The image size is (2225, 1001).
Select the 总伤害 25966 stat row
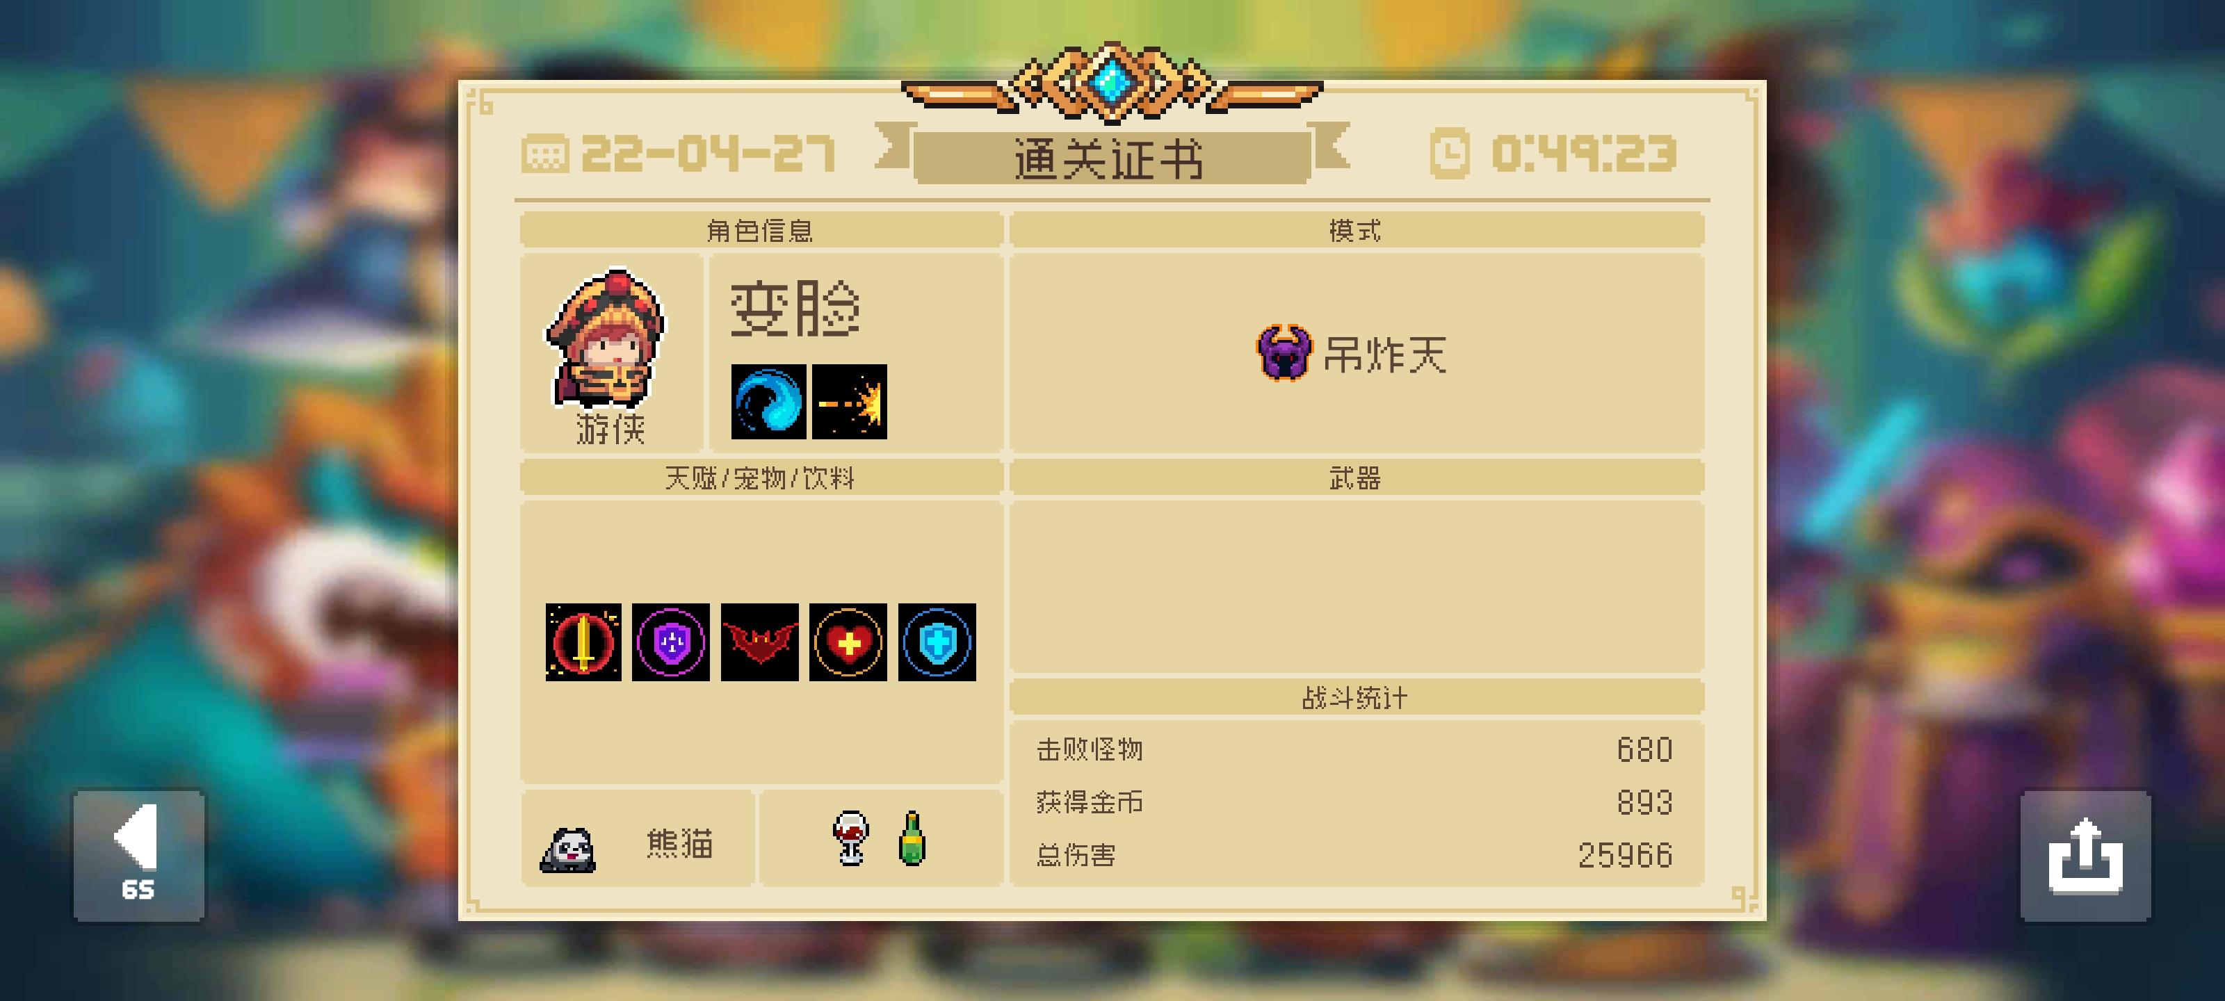coord(1355,855)
